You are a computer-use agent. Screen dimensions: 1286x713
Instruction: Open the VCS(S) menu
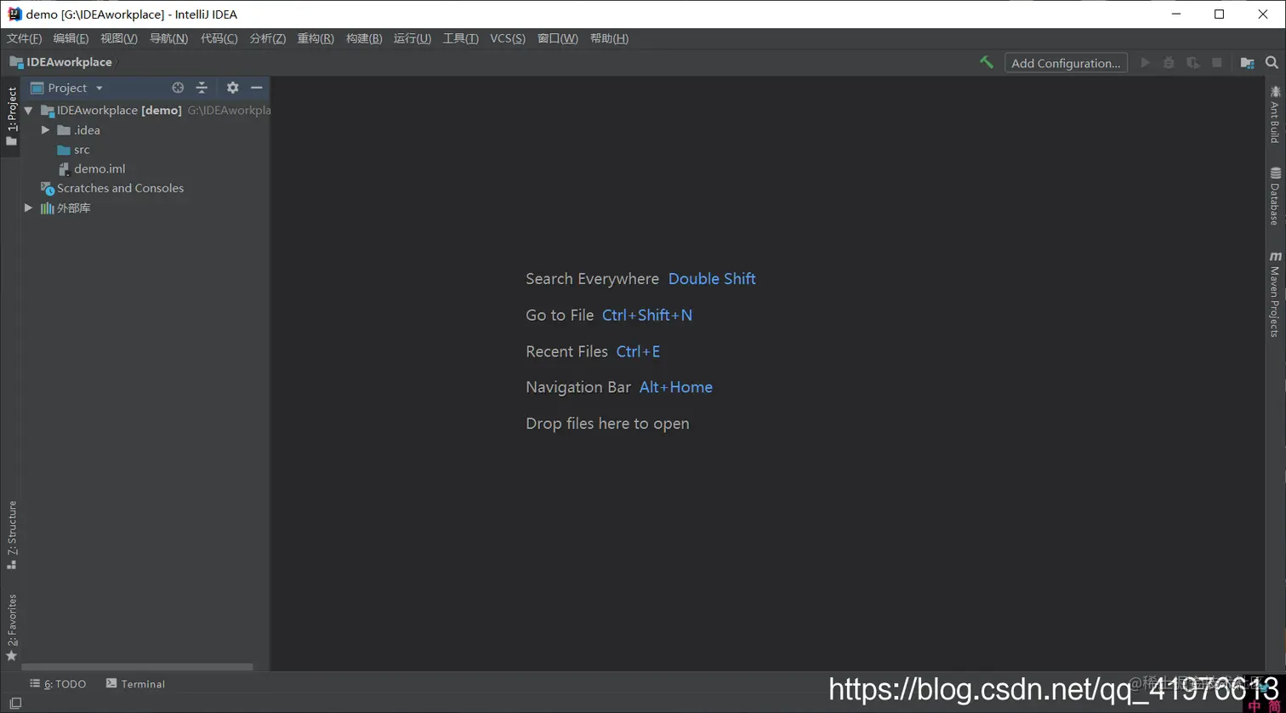507,38
